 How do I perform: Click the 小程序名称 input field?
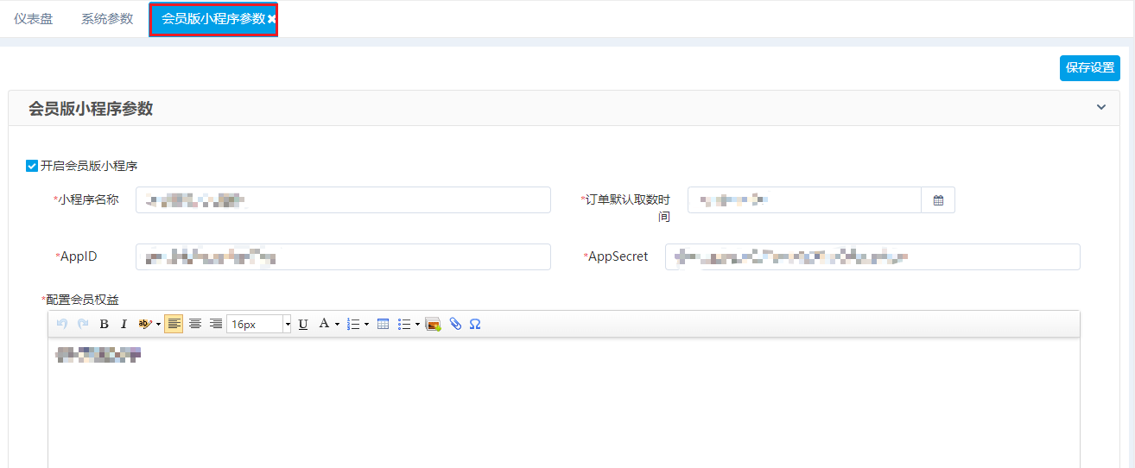[343, 199]
